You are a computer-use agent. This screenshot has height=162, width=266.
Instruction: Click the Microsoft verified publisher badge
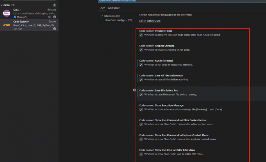(x=15, y=17)
